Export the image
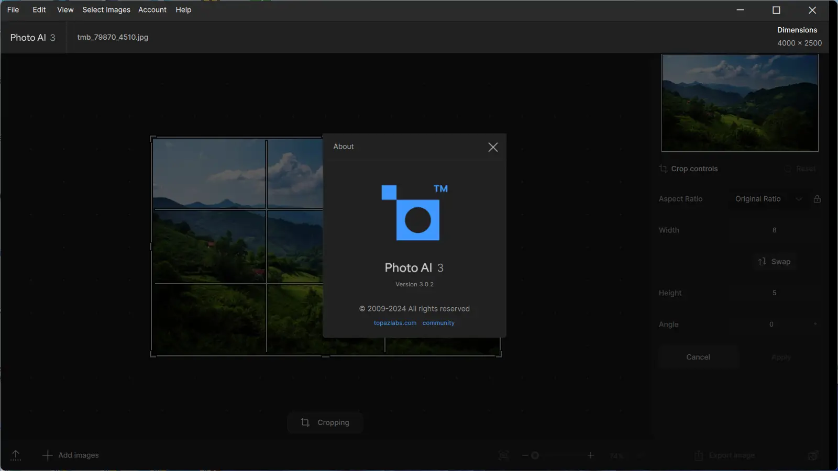Screen dimensions: 838x471 tap(725, 455)
